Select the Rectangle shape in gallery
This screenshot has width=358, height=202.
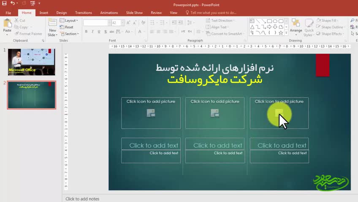[x=269, y=21]
